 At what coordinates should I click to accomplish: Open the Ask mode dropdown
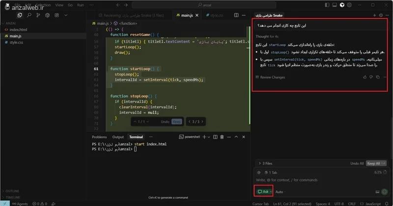[x=264, y=192]
